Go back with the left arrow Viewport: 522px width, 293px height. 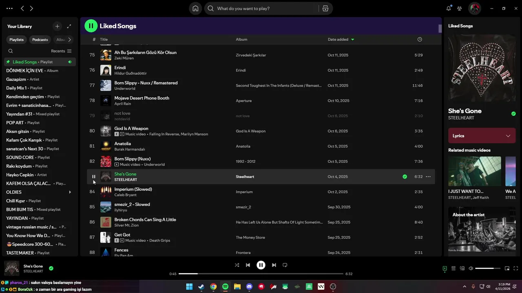pyautogui.click(x=22, y=9)
